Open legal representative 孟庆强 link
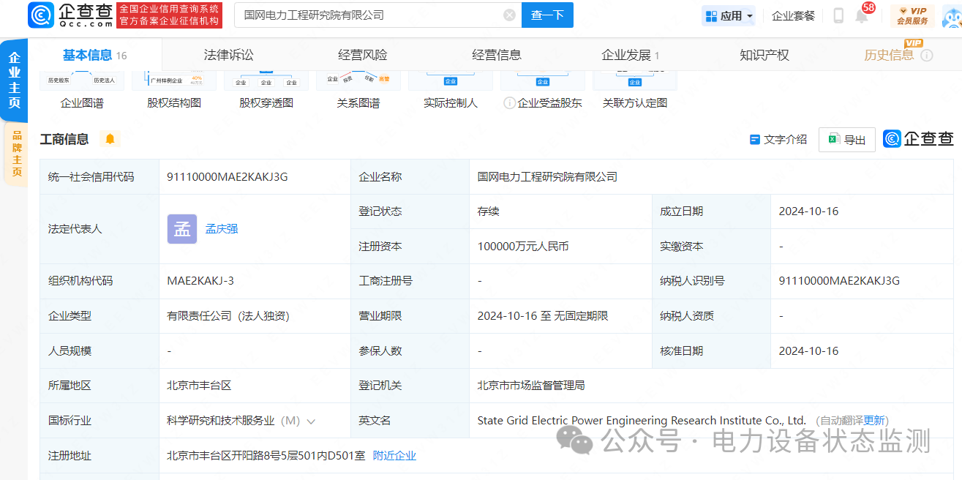Viewport: 962px width, 480px height. 222,229
